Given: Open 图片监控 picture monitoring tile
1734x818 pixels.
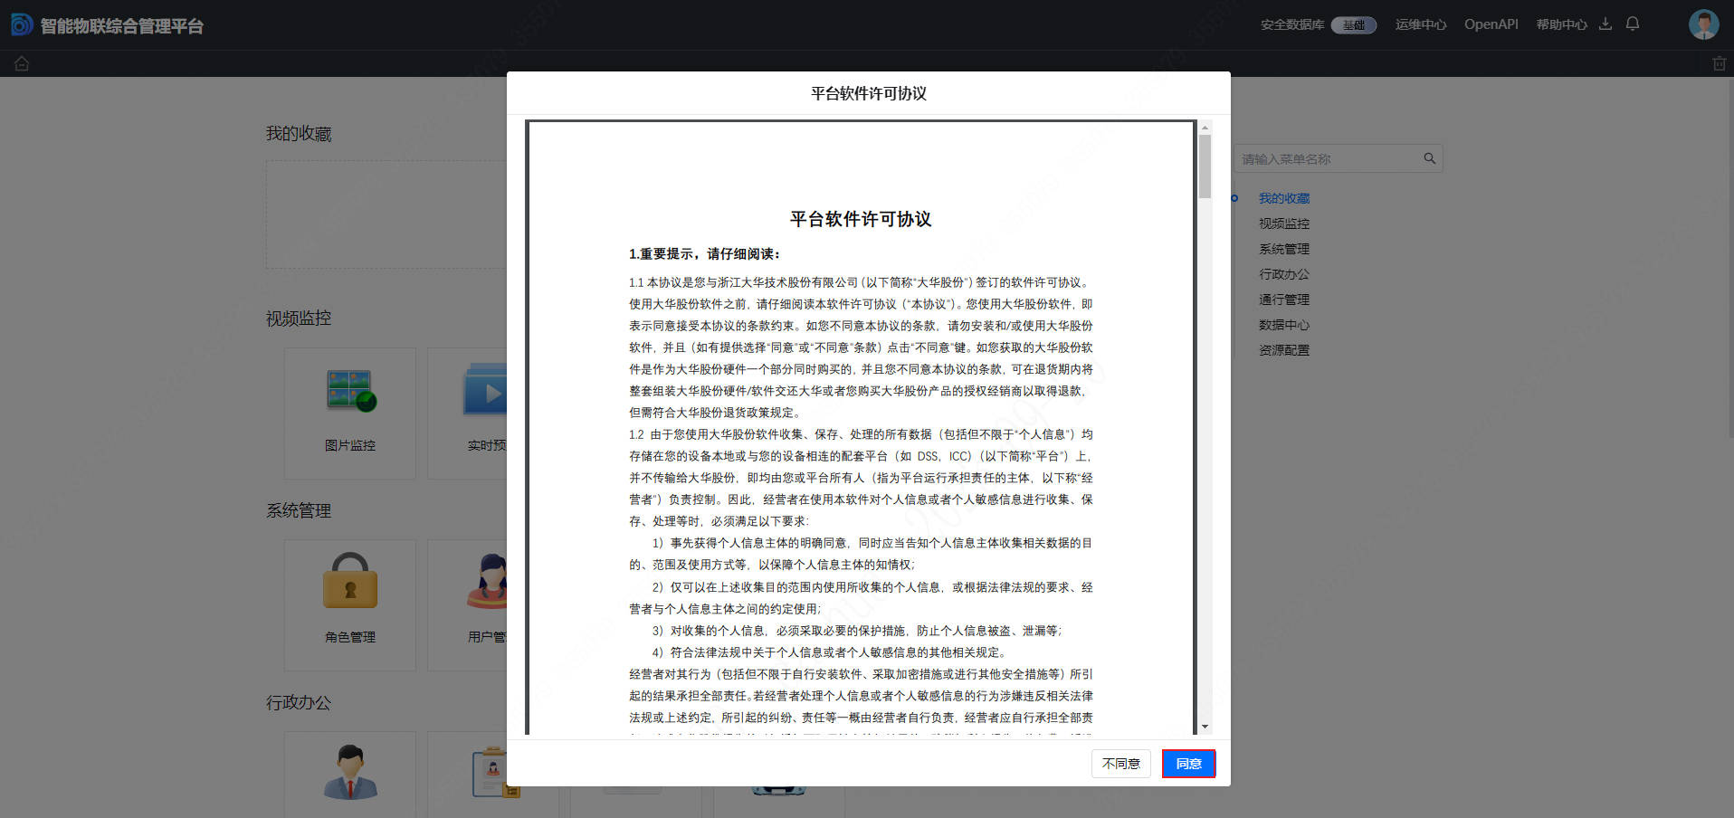Looking at the screenshot, I should point(350,412).
